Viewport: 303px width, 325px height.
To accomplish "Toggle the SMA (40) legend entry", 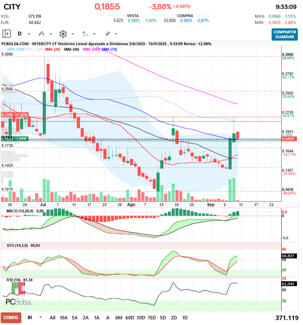I will click(x=71, y=49).
